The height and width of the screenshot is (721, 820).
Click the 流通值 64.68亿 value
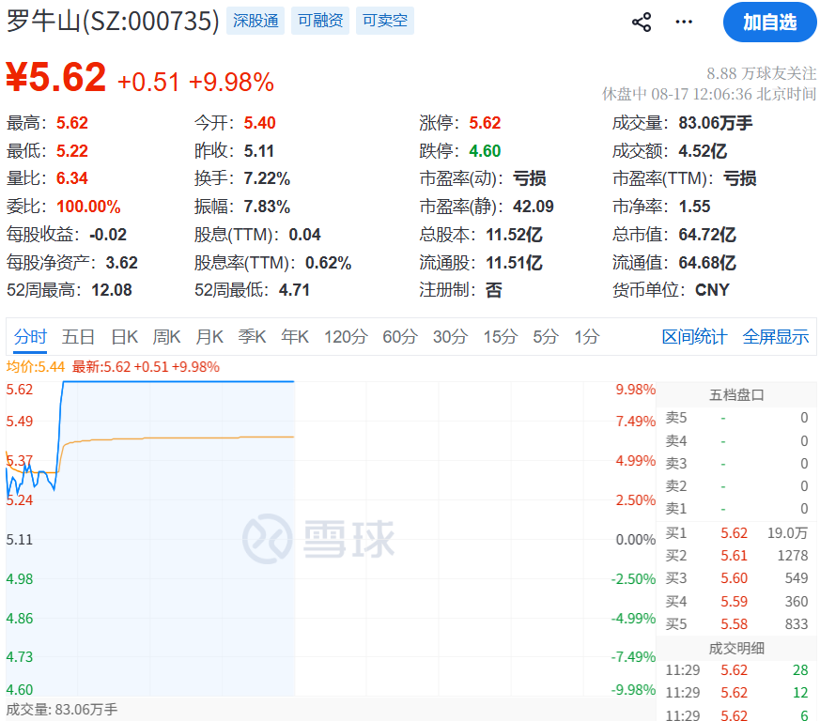(x=707, y=262)
